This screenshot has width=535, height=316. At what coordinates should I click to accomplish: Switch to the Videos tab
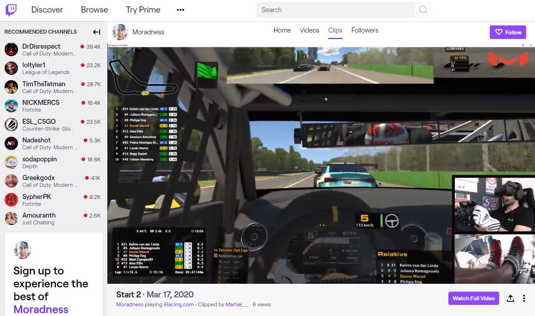pos(309,30)
